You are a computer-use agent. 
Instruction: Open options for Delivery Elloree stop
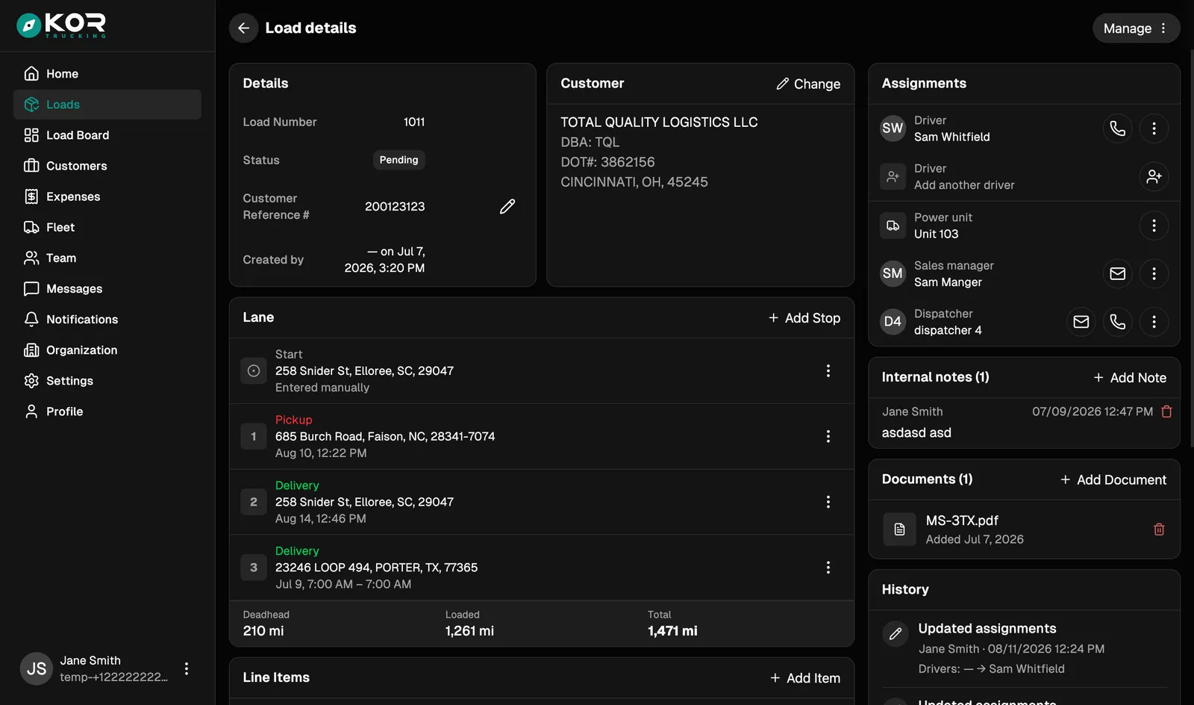tap(828, 502)
